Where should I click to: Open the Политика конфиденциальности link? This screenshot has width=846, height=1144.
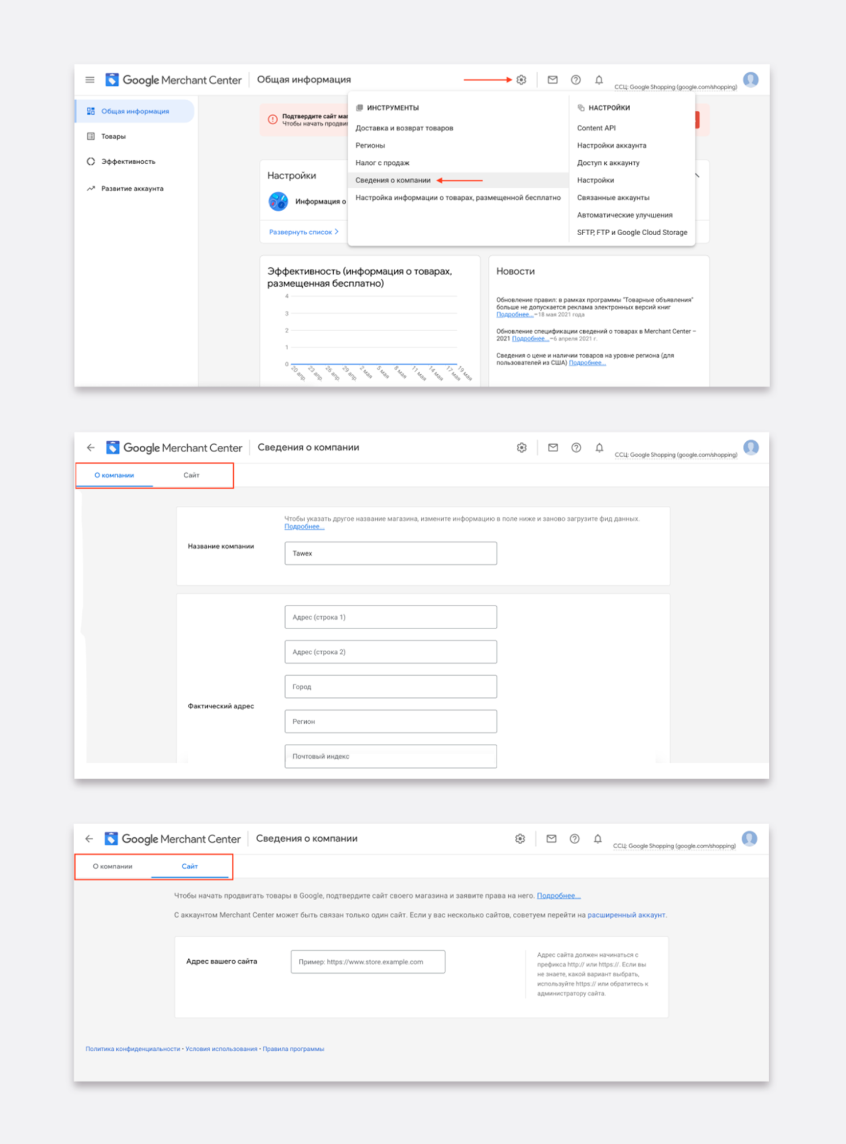[133, 1049]
